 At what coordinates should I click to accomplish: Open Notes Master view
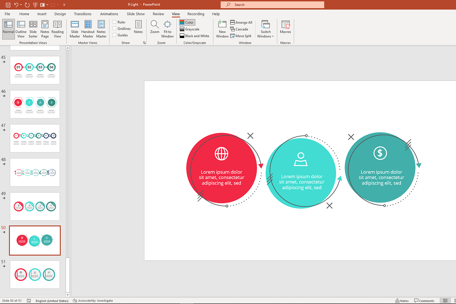[x=101, y=29]
